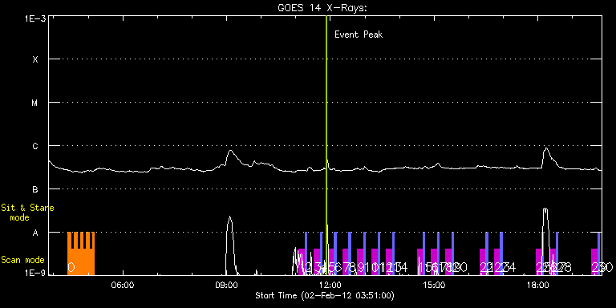Viewport: 616px width, 308px height.
Task: Click the 'GOES 14 X-Rays:' plot title
Action: pos(322,8)
